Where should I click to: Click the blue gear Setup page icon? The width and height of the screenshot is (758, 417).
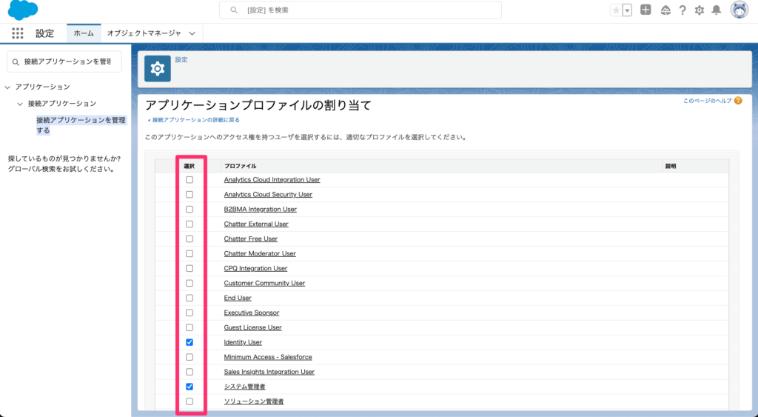(158, 68)
